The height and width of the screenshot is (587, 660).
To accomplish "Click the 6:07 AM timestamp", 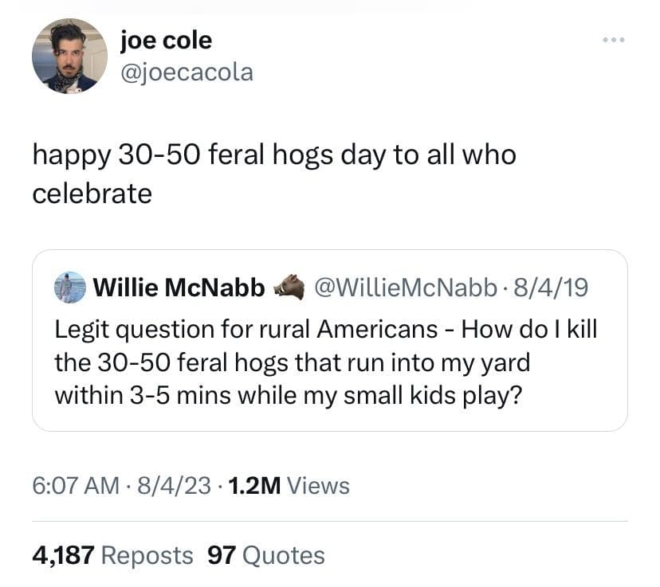I will 77,485.
